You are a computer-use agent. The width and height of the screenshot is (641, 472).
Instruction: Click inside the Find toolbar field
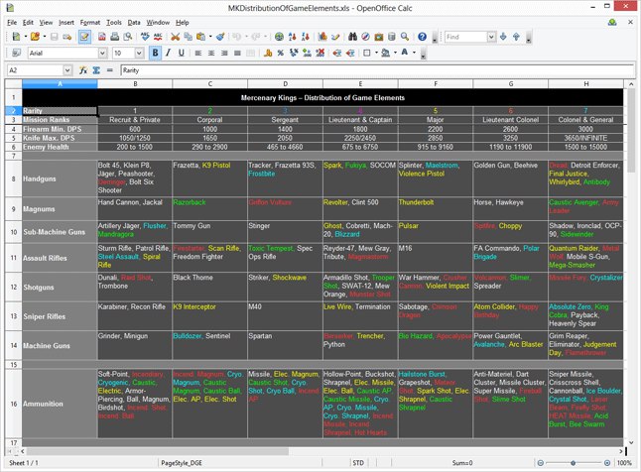coord(465,37)
